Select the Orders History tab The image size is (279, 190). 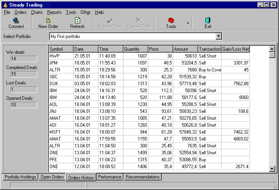(81, 177)
